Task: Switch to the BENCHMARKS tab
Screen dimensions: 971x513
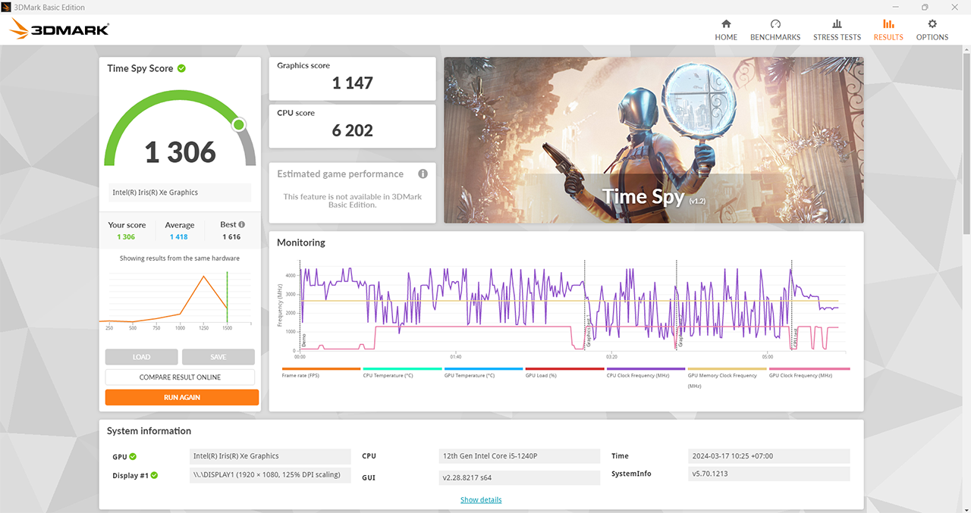Action: [x=775, y=30]
